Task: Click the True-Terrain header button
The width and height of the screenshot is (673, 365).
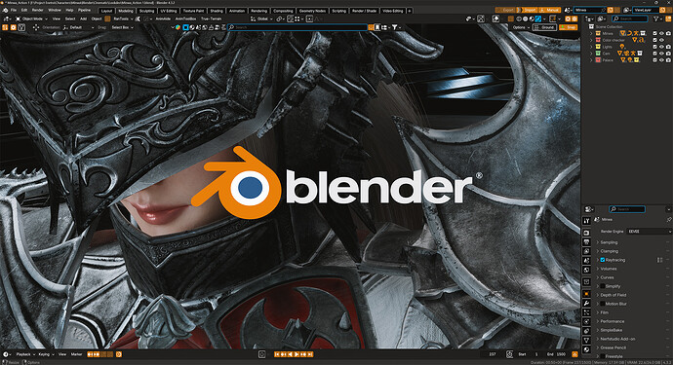Action: [x=212, y=18]
